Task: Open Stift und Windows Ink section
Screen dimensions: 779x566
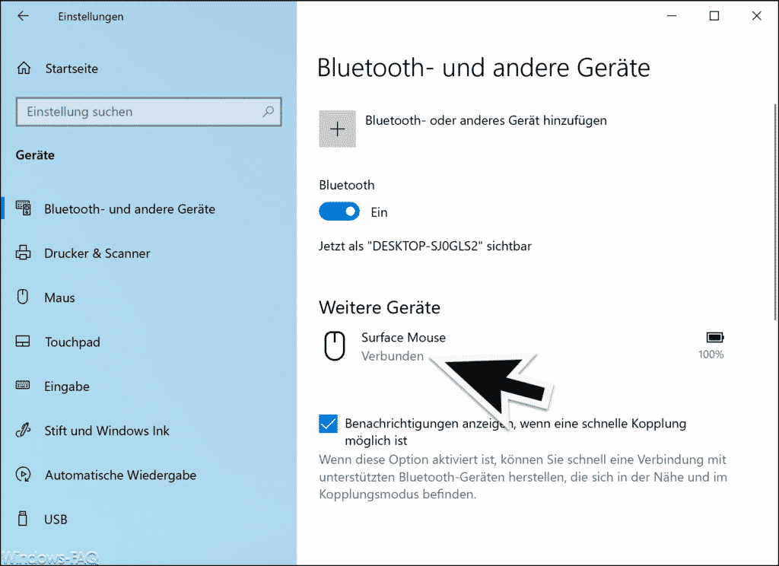Action: coord(107,431)
